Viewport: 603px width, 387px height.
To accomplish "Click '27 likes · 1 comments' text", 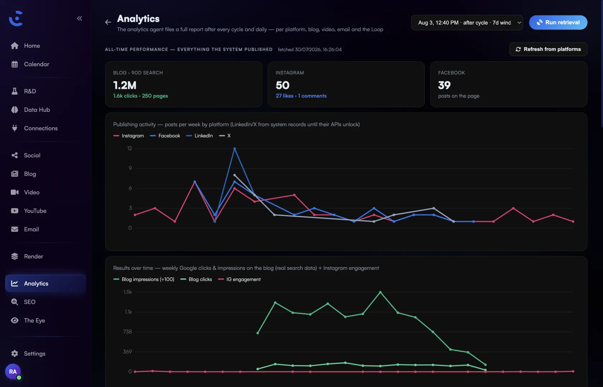I will pos(301,96).
